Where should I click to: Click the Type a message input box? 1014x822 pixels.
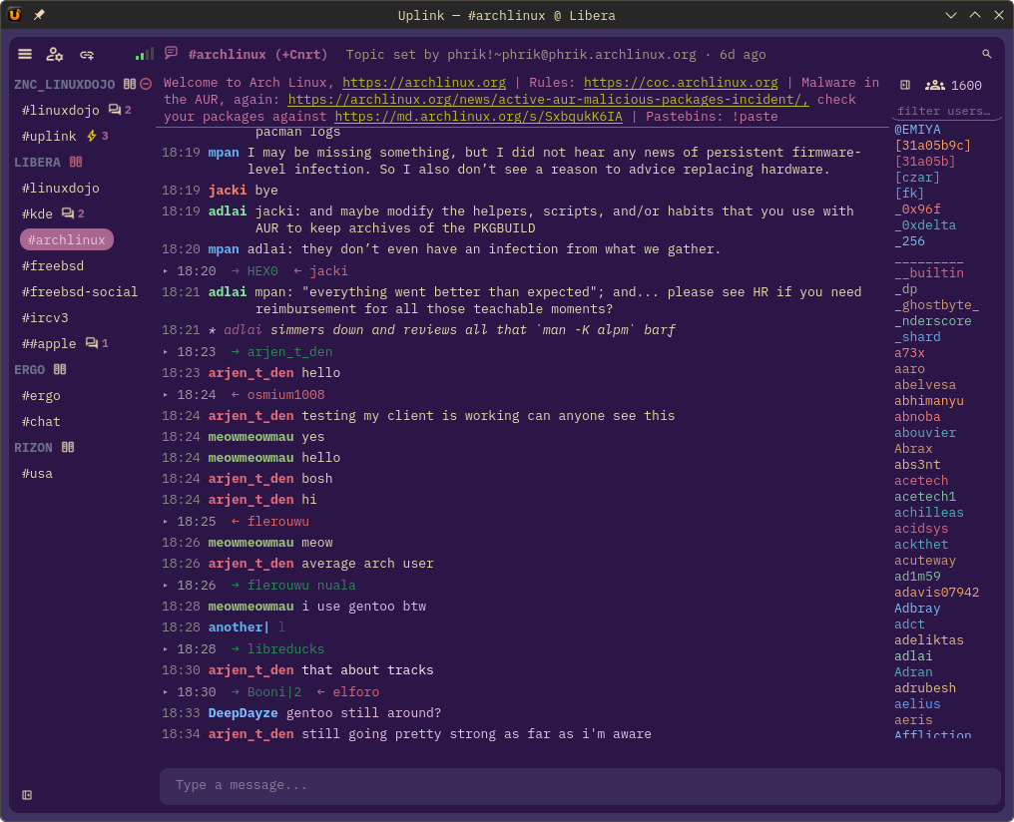[580, 786]
